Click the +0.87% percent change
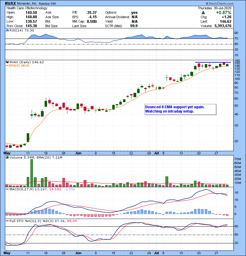 (x=224, y=13)
